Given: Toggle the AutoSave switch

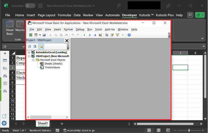Looking at the screenshot, I should (x=30, y=6).
